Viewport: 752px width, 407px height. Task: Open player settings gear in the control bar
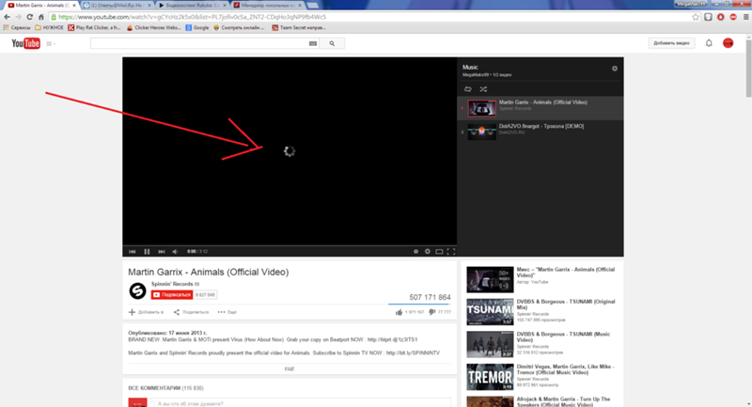tap(428, 251)
